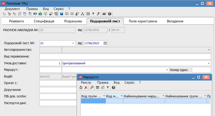This screenshot has width=215, height=116.
Task: Click the hierarchy tree structure icon
Action: pos(82,14)
